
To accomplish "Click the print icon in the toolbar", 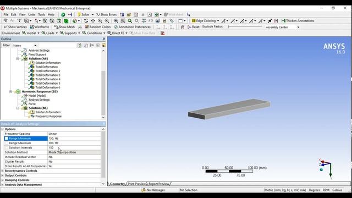I will pos(164,21).
